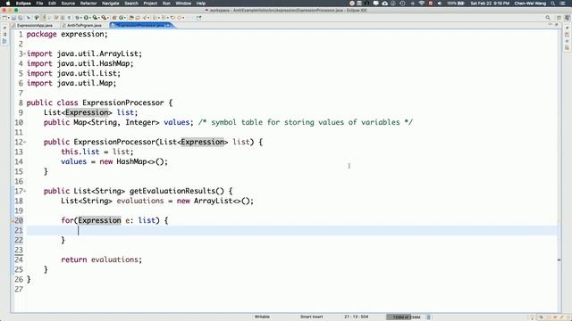
Task: Click the Open Type toolbar icon
Action: (x=131, y=18)
